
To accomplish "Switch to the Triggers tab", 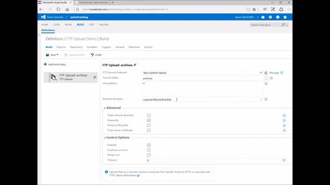I will click(106, 47).
